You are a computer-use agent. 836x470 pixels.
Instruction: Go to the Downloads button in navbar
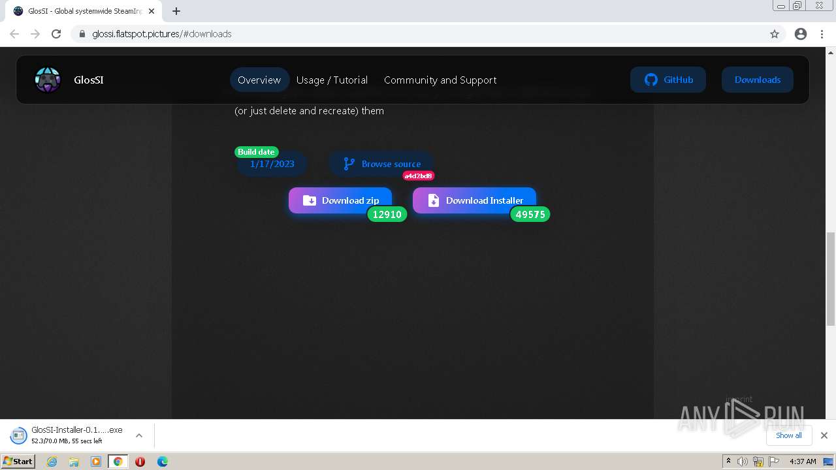pyautogui.click(x=758, y=80)
